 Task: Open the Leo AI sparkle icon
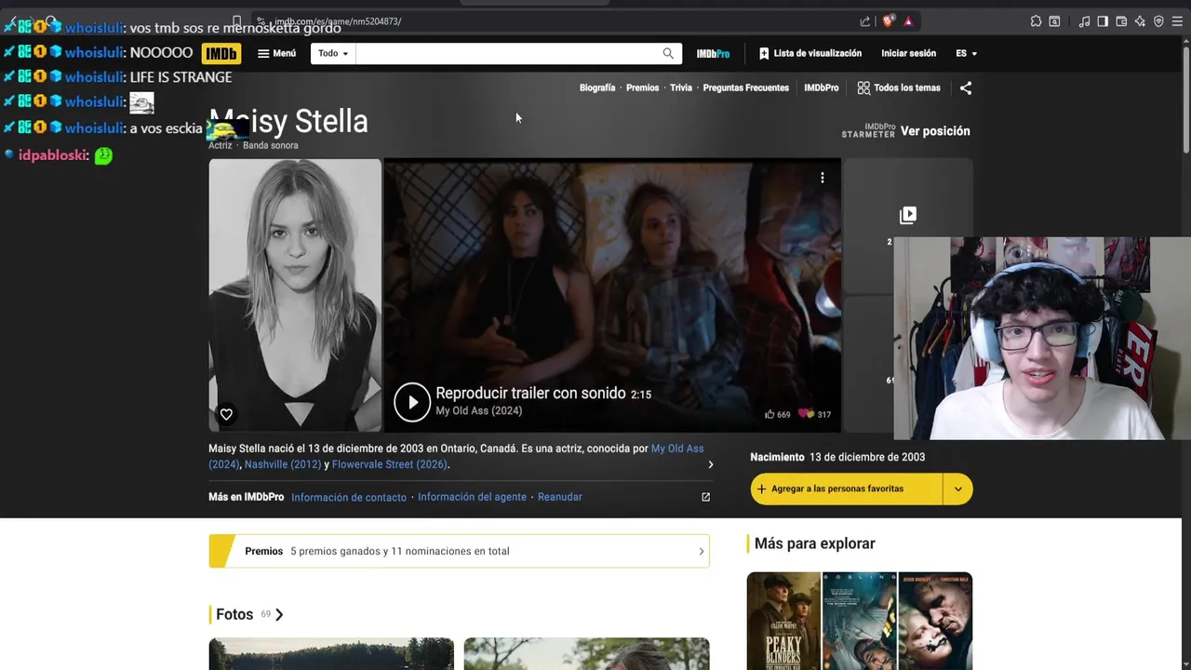[x=1140, y=21]
